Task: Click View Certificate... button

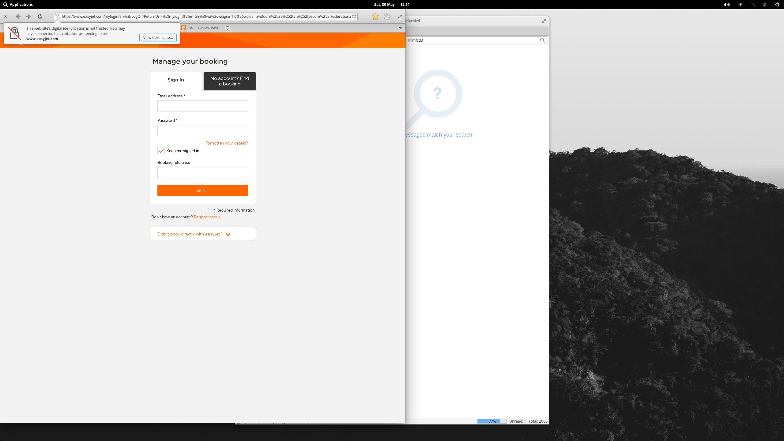Action: [x=158, y=37]
